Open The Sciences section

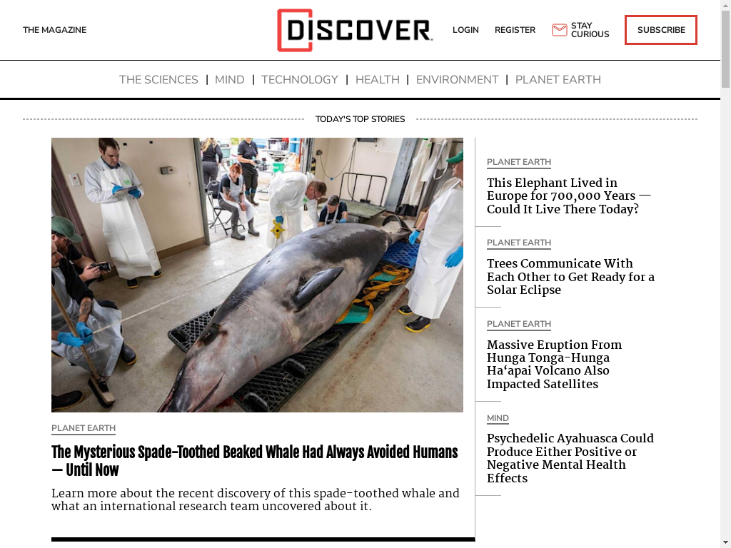tap(158, 80)
